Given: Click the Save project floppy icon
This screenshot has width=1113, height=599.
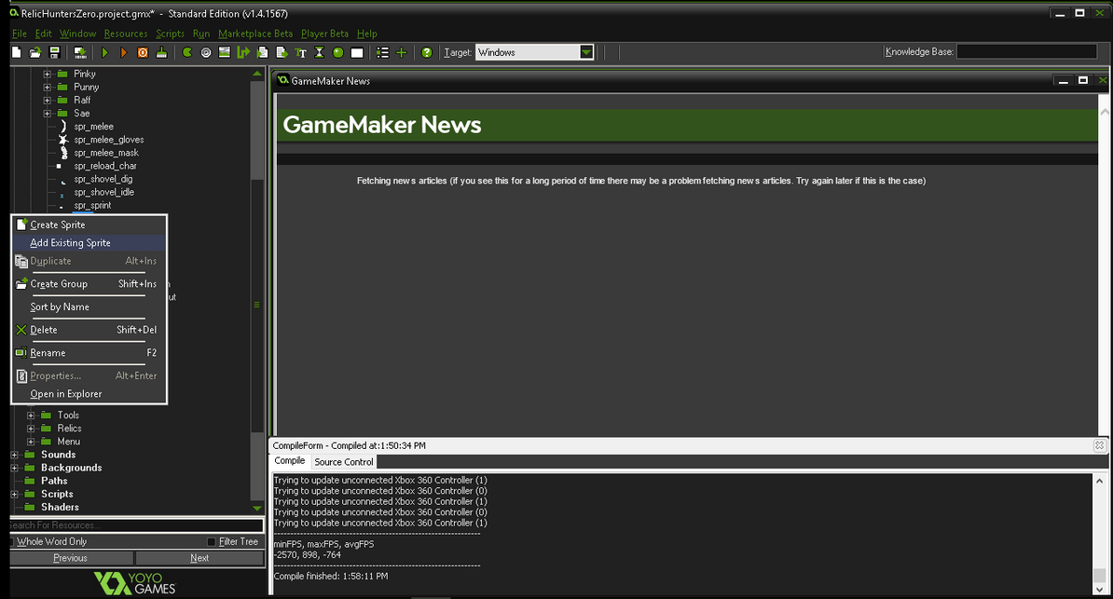Looking at the screenshot, I should click(54, 52).
